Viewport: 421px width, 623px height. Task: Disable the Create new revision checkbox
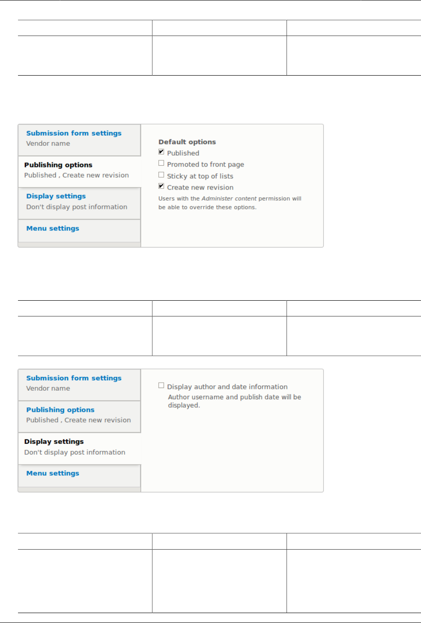click(x=161, y=186)
